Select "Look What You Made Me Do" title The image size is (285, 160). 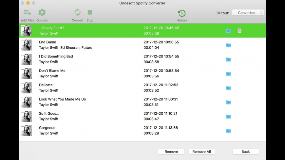(x=63, y=99)
